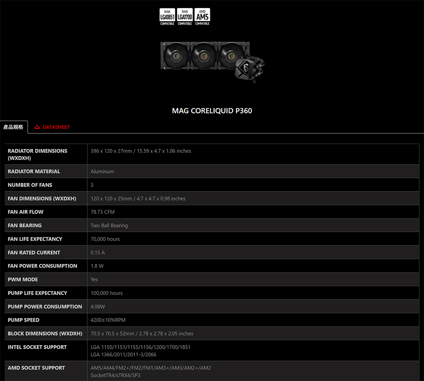
Task: Select the LGA 1366/2011/2011-3/2066 line
Action: click(123, 354)
